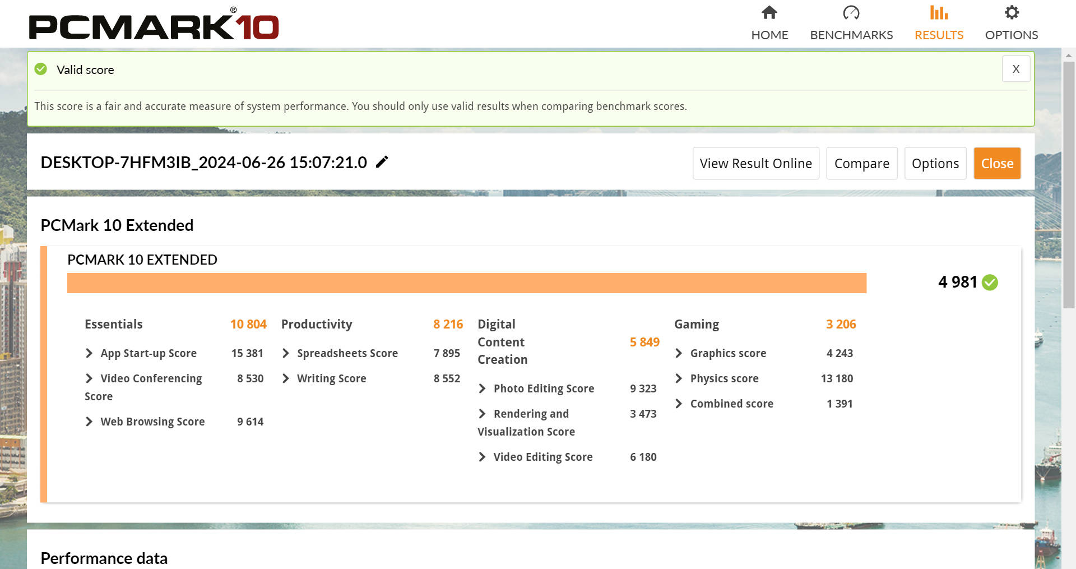This screenshot has width=1076, height=569.
Task: Click the orange Close button
Action: [997, 163]
